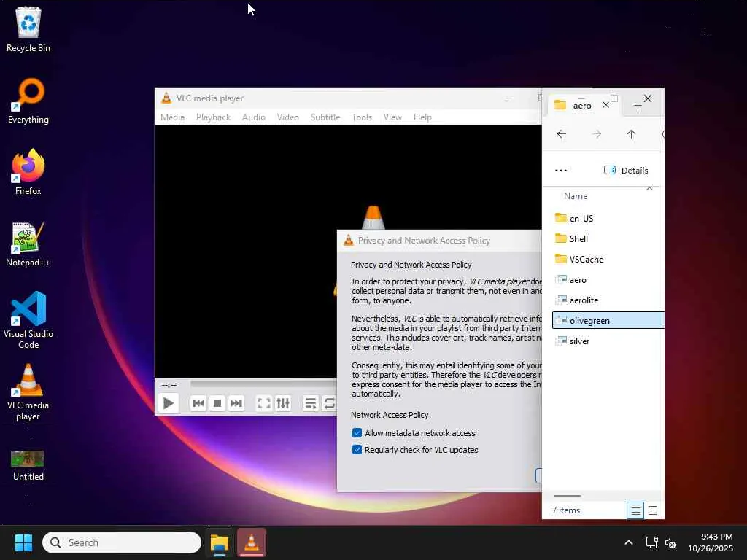Open the Media menu in VLC
This screenshot has height=560, width=747.
pos(172,117)
